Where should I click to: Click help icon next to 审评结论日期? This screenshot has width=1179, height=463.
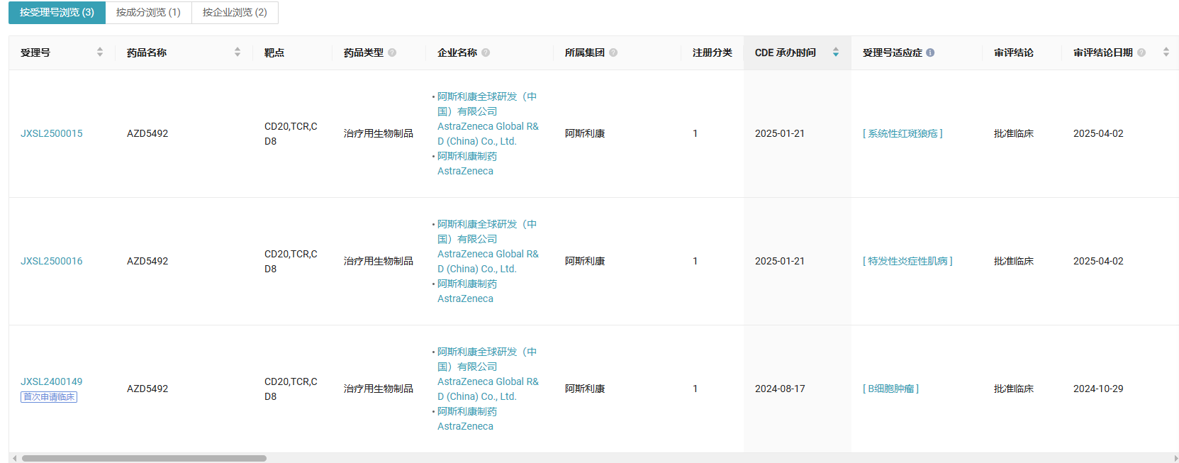[x=1141, y=52]
